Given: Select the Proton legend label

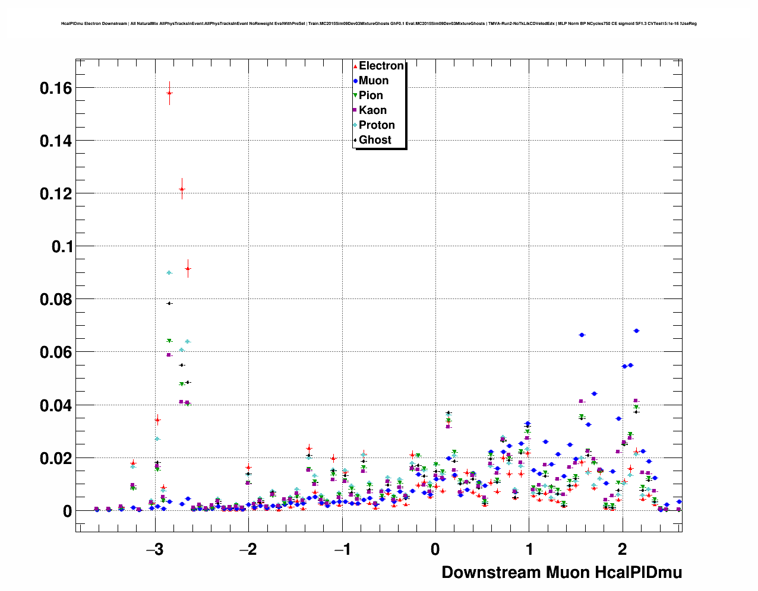Looking at the screenshot, I should point(377,125).
